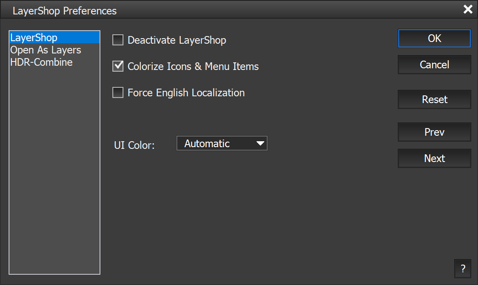Image resolution: width=478 pixels, height=285 pixels.
Task: Reset the preferences to defaults
Action: tap(434, 100)
